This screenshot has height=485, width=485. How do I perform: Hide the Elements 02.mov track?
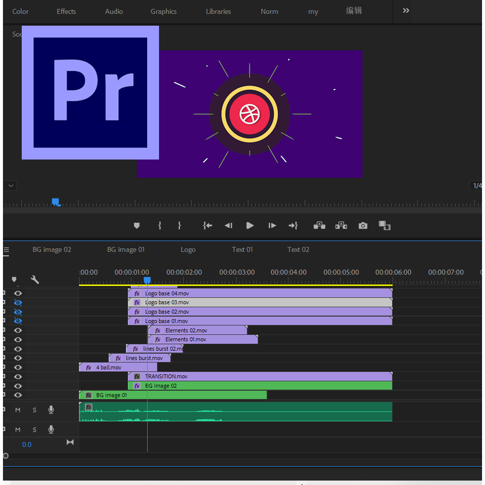click(x=18, y=330)
